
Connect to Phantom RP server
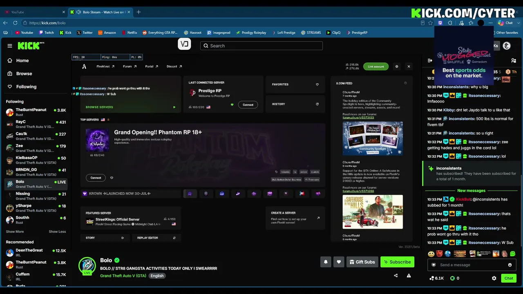pyautogui.click(x=96, y=178)
